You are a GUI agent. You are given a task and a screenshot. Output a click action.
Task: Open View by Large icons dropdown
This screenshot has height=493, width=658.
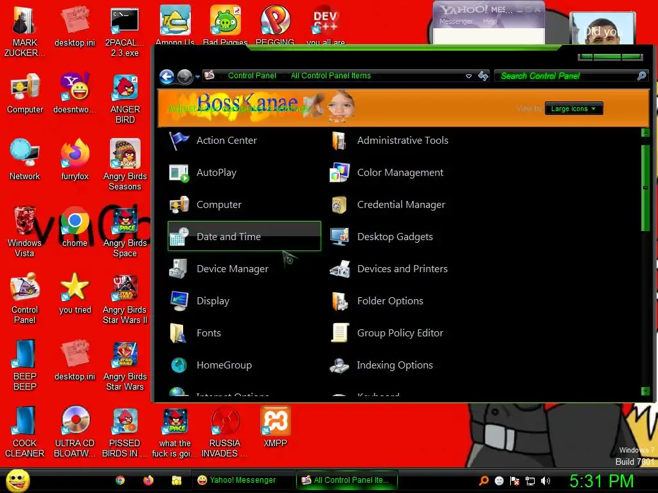(574, 108)
